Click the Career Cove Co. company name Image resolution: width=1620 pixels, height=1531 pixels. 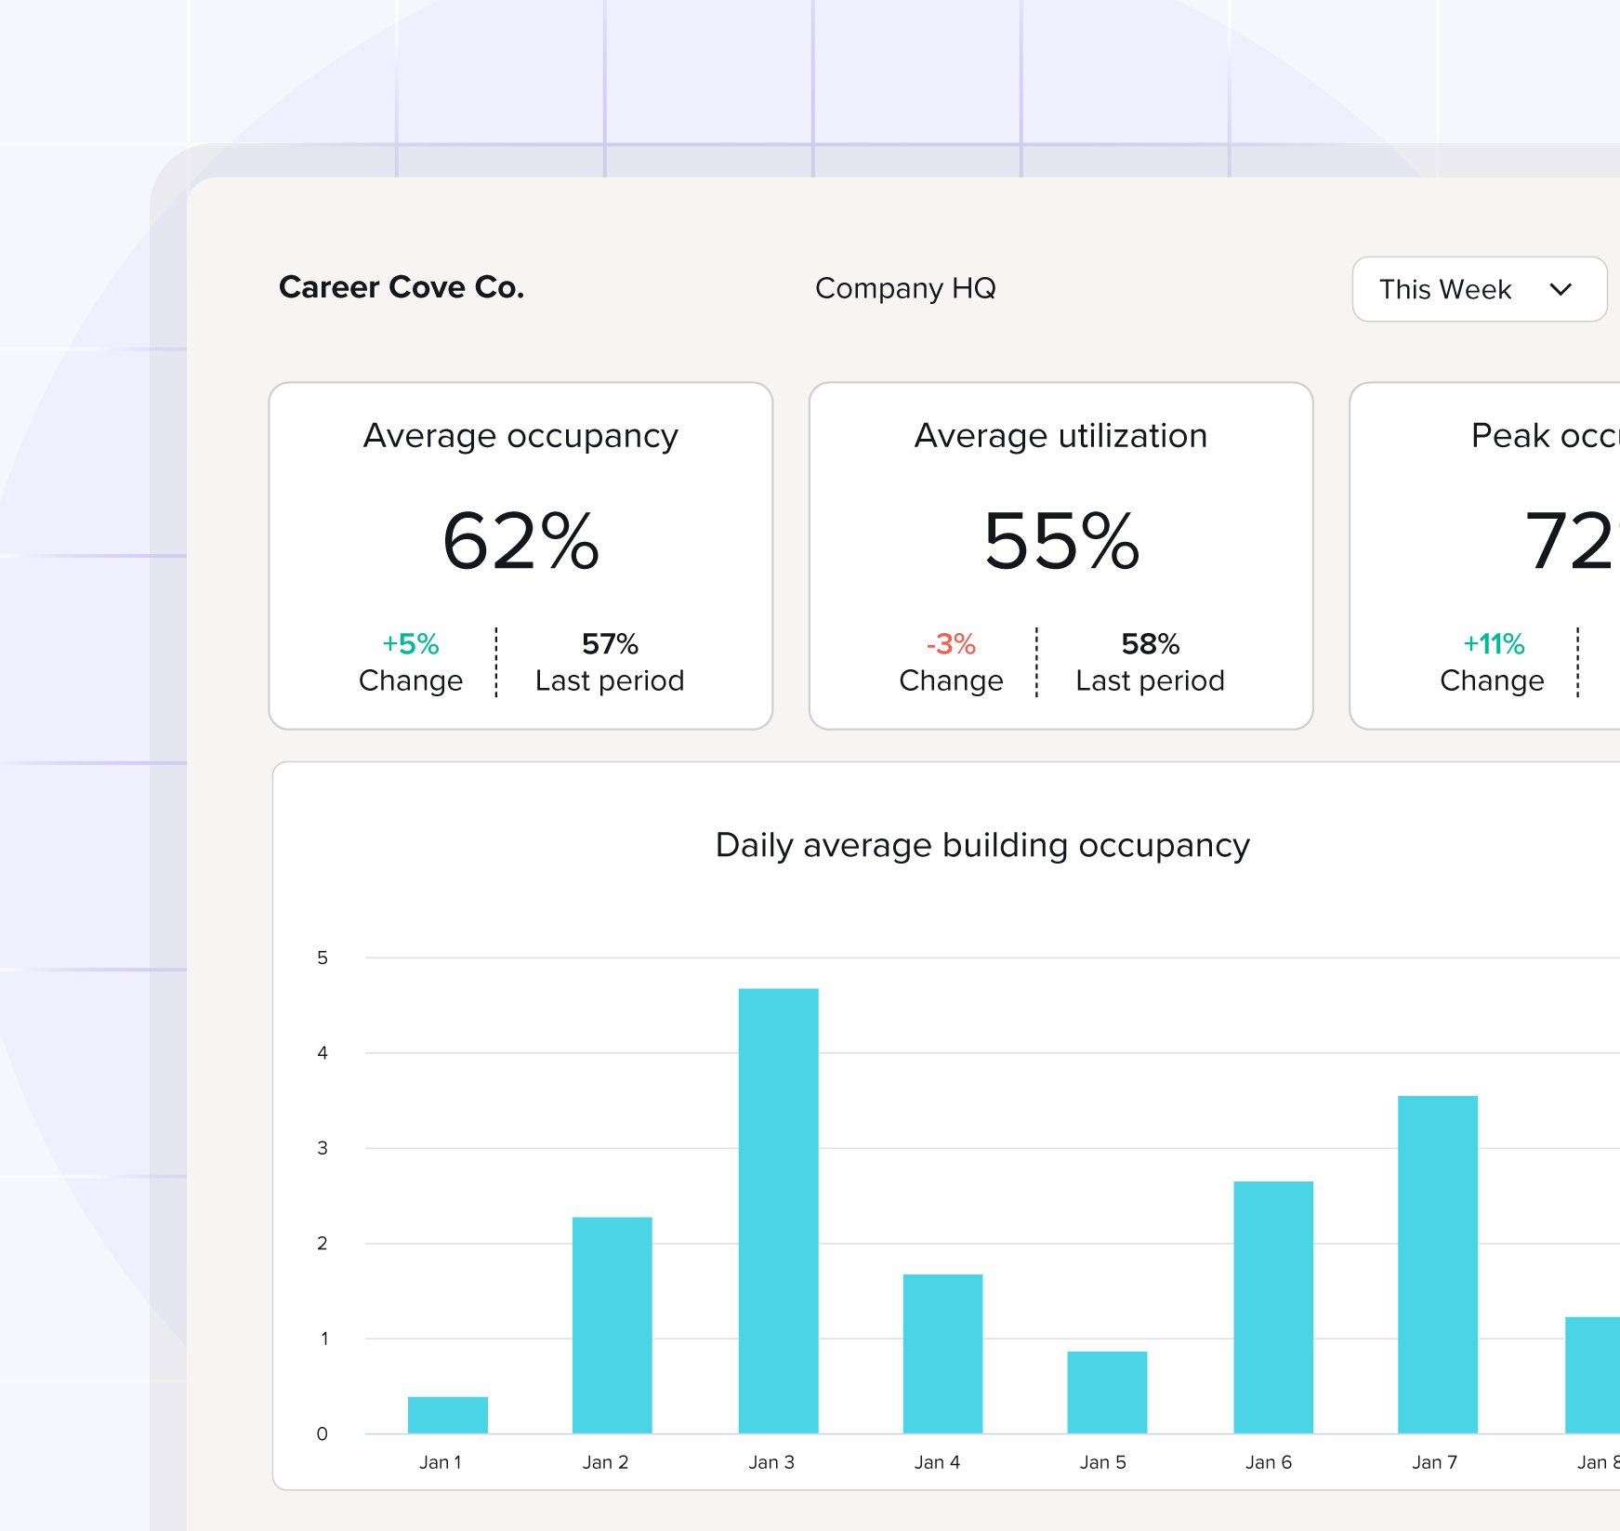(402, 287)
